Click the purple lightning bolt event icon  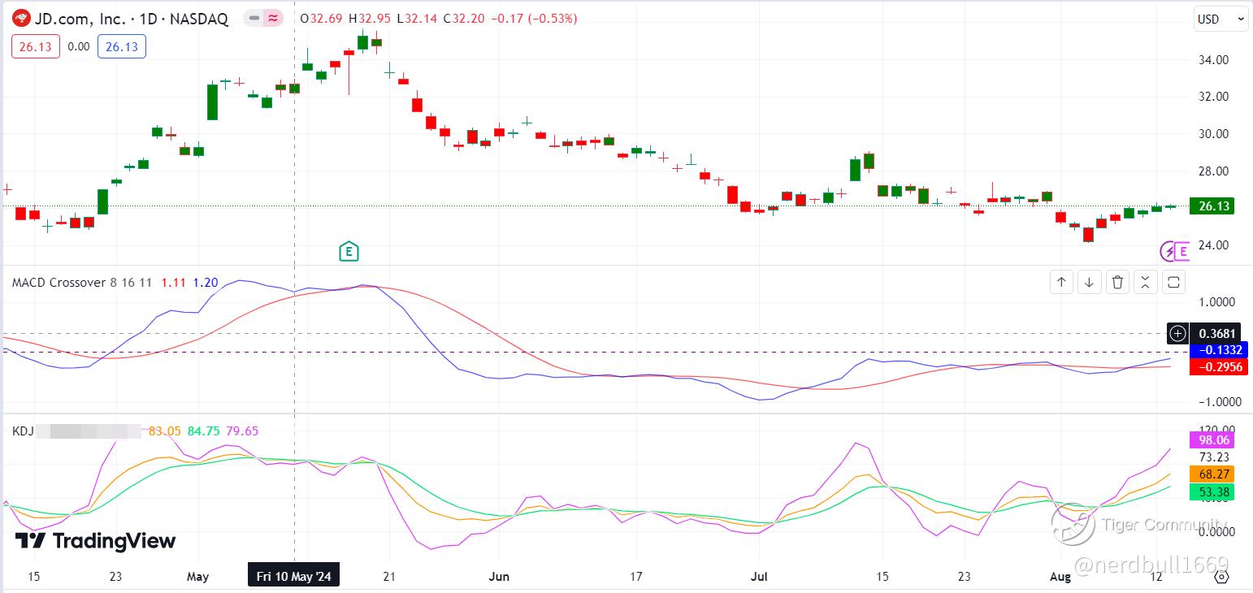point(1168,252)
